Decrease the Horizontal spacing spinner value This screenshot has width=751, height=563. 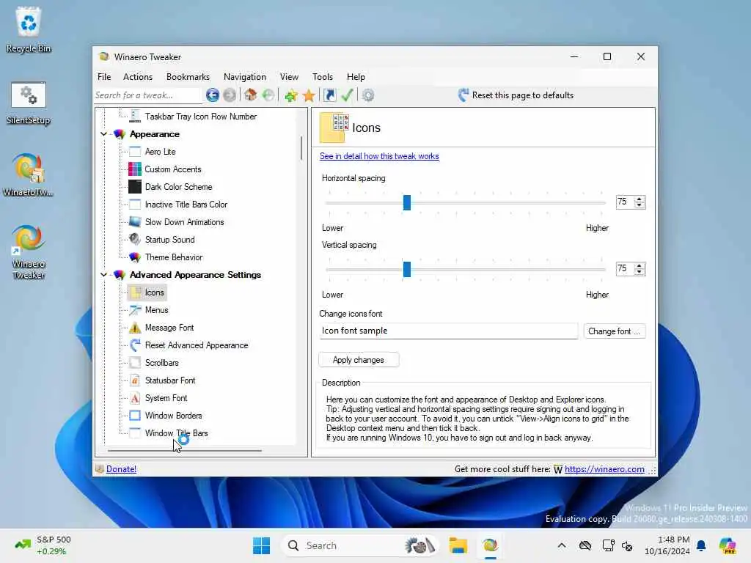[639, 205]
